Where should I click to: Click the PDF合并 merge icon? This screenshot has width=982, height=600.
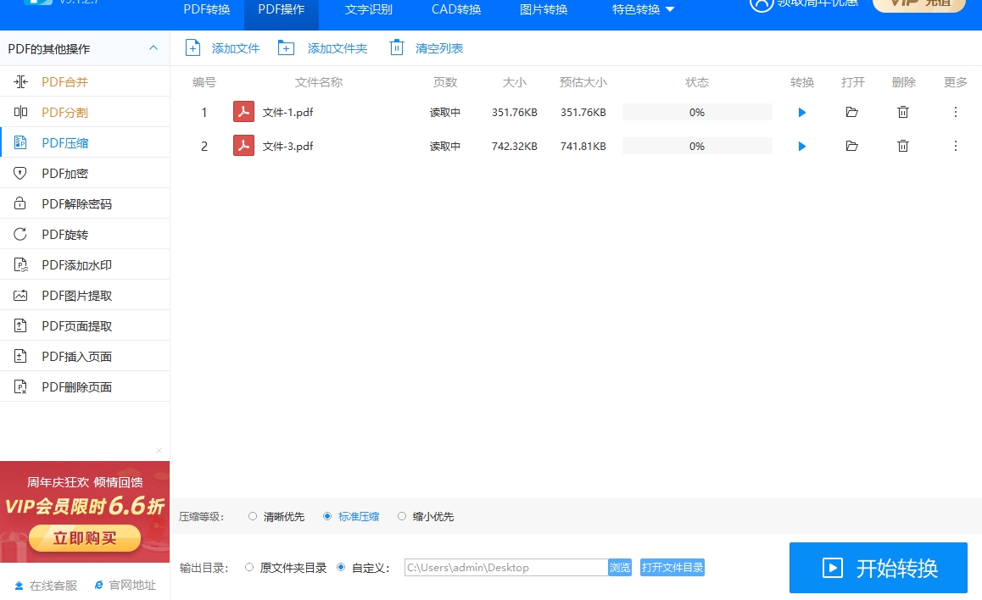tap(20, 81)
